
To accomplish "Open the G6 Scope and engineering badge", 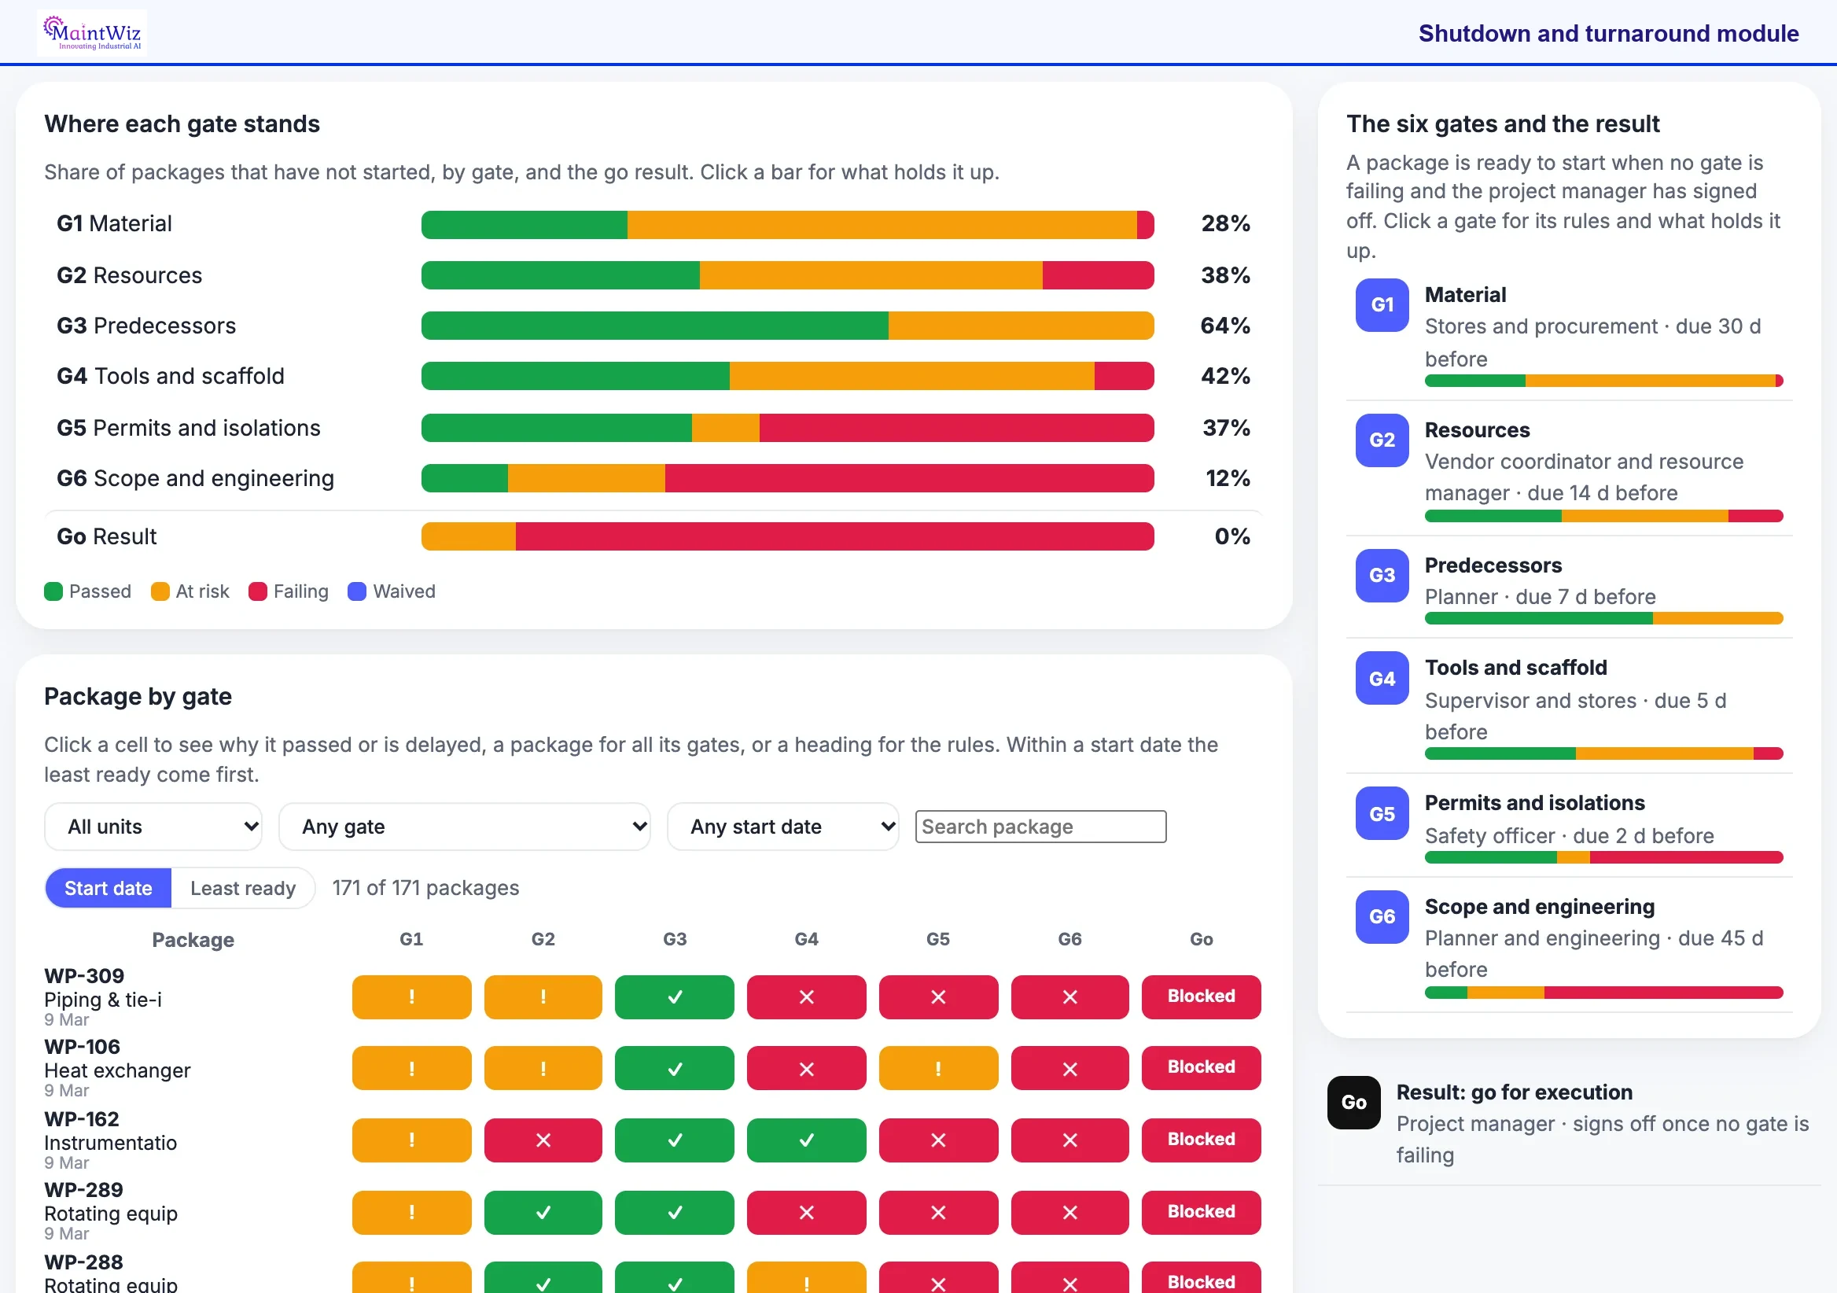I will (1382, 917).
